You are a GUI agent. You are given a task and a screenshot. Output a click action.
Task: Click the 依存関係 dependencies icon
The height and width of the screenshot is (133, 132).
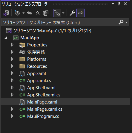pos(22,52)
